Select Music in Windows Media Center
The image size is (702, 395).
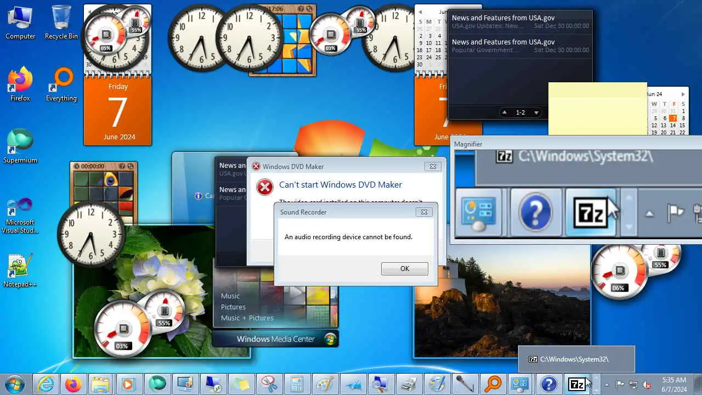(x=230, y=296)
